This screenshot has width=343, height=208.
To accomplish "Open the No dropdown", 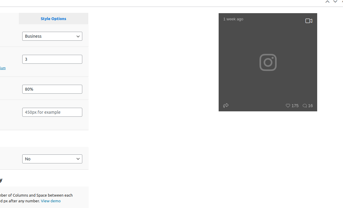I will [x=52, y=159].
